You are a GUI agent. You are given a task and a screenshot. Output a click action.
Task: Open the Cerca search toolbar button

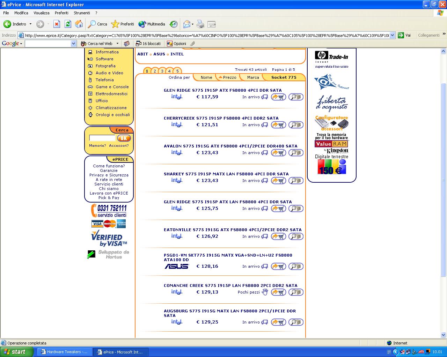pyautogui.click(x=97, y=24)
